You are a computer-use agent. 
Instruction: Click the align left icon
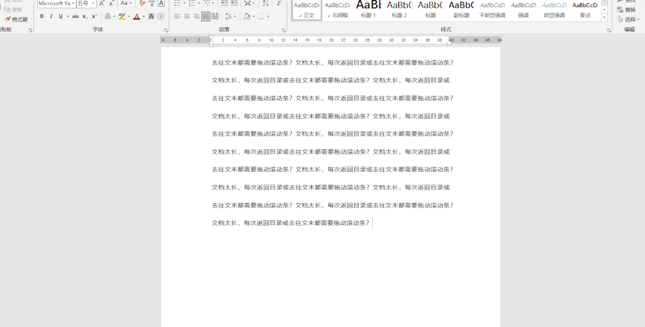click(177, 17)
